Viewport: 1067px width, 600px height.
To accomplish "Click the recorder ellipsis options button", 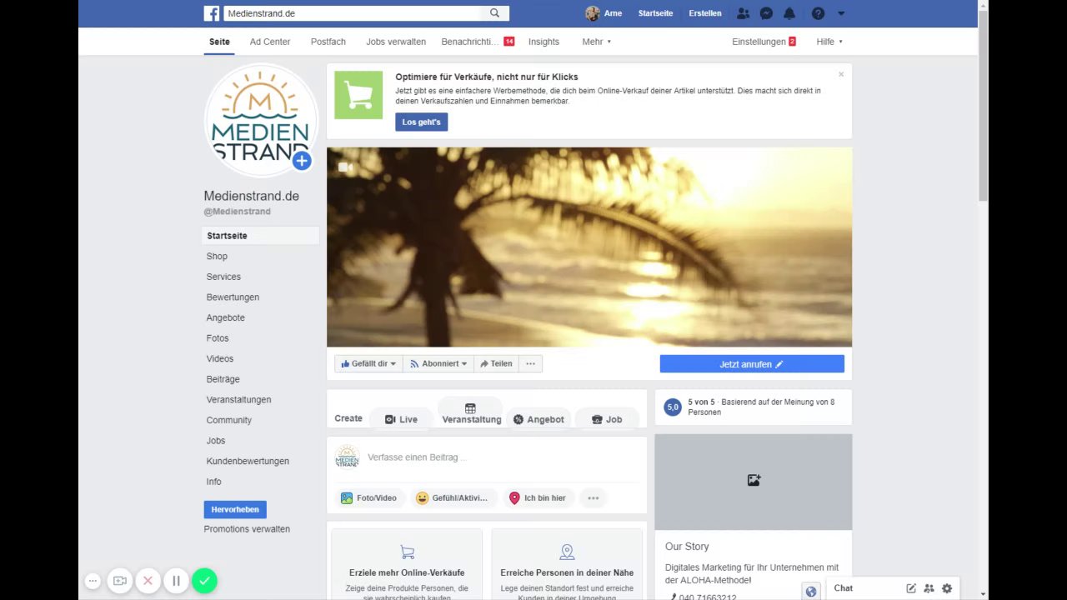I will coord(93,581).
